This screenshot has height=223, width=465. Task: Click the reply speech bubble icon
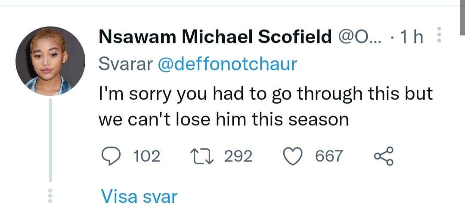click(x=113, y=156)
